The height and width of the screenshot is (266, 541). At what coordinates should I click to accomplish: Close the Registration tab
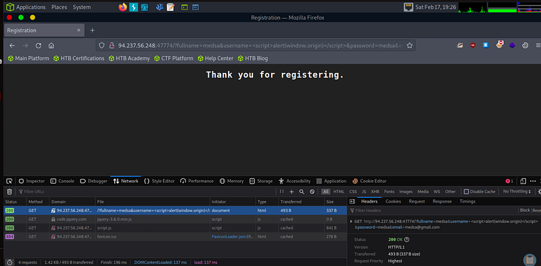point(78,30)
